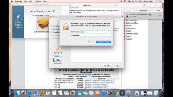Open Java.com link
This screenshot has height=97, width=173.
(129, 39)
